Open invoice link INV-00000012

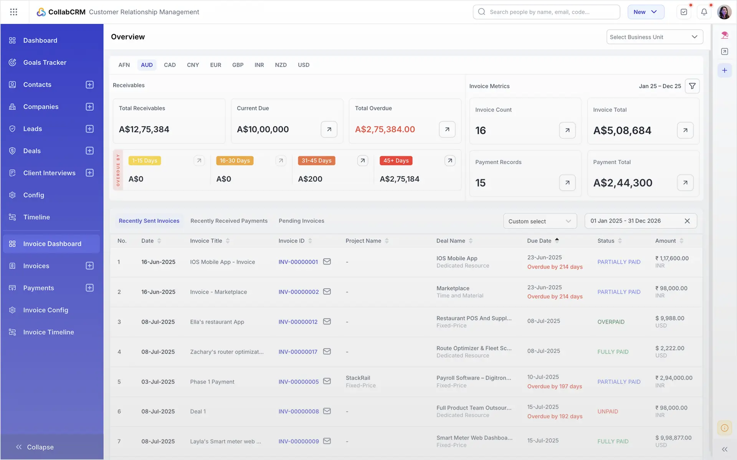coord(298,322)
